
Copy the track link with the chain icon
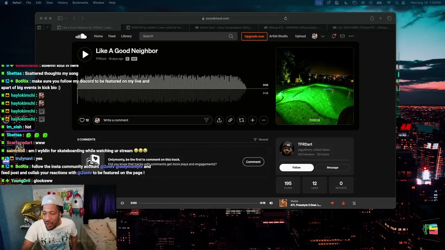(x=230, y=120)
